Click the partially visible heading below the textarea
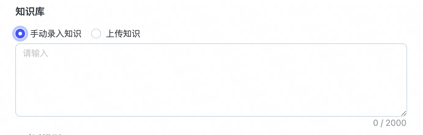 (x=46, y=134)
